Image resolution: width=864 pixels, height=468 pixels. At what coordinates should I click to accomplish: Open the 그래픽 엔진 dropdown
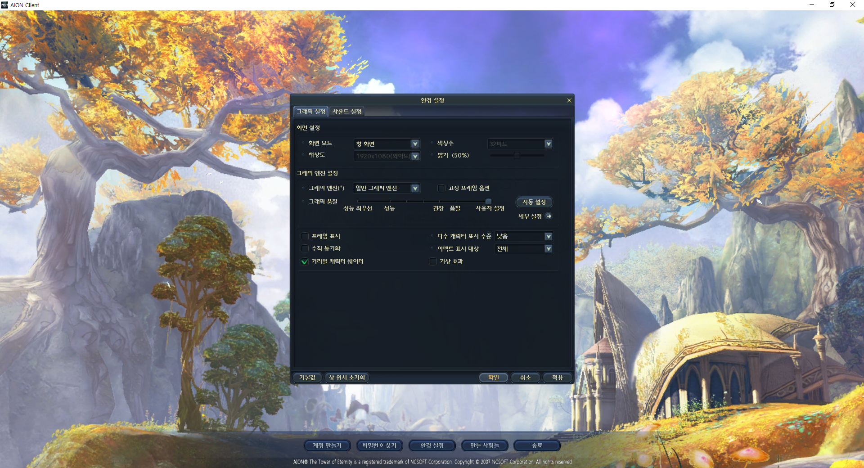[387, 188]
